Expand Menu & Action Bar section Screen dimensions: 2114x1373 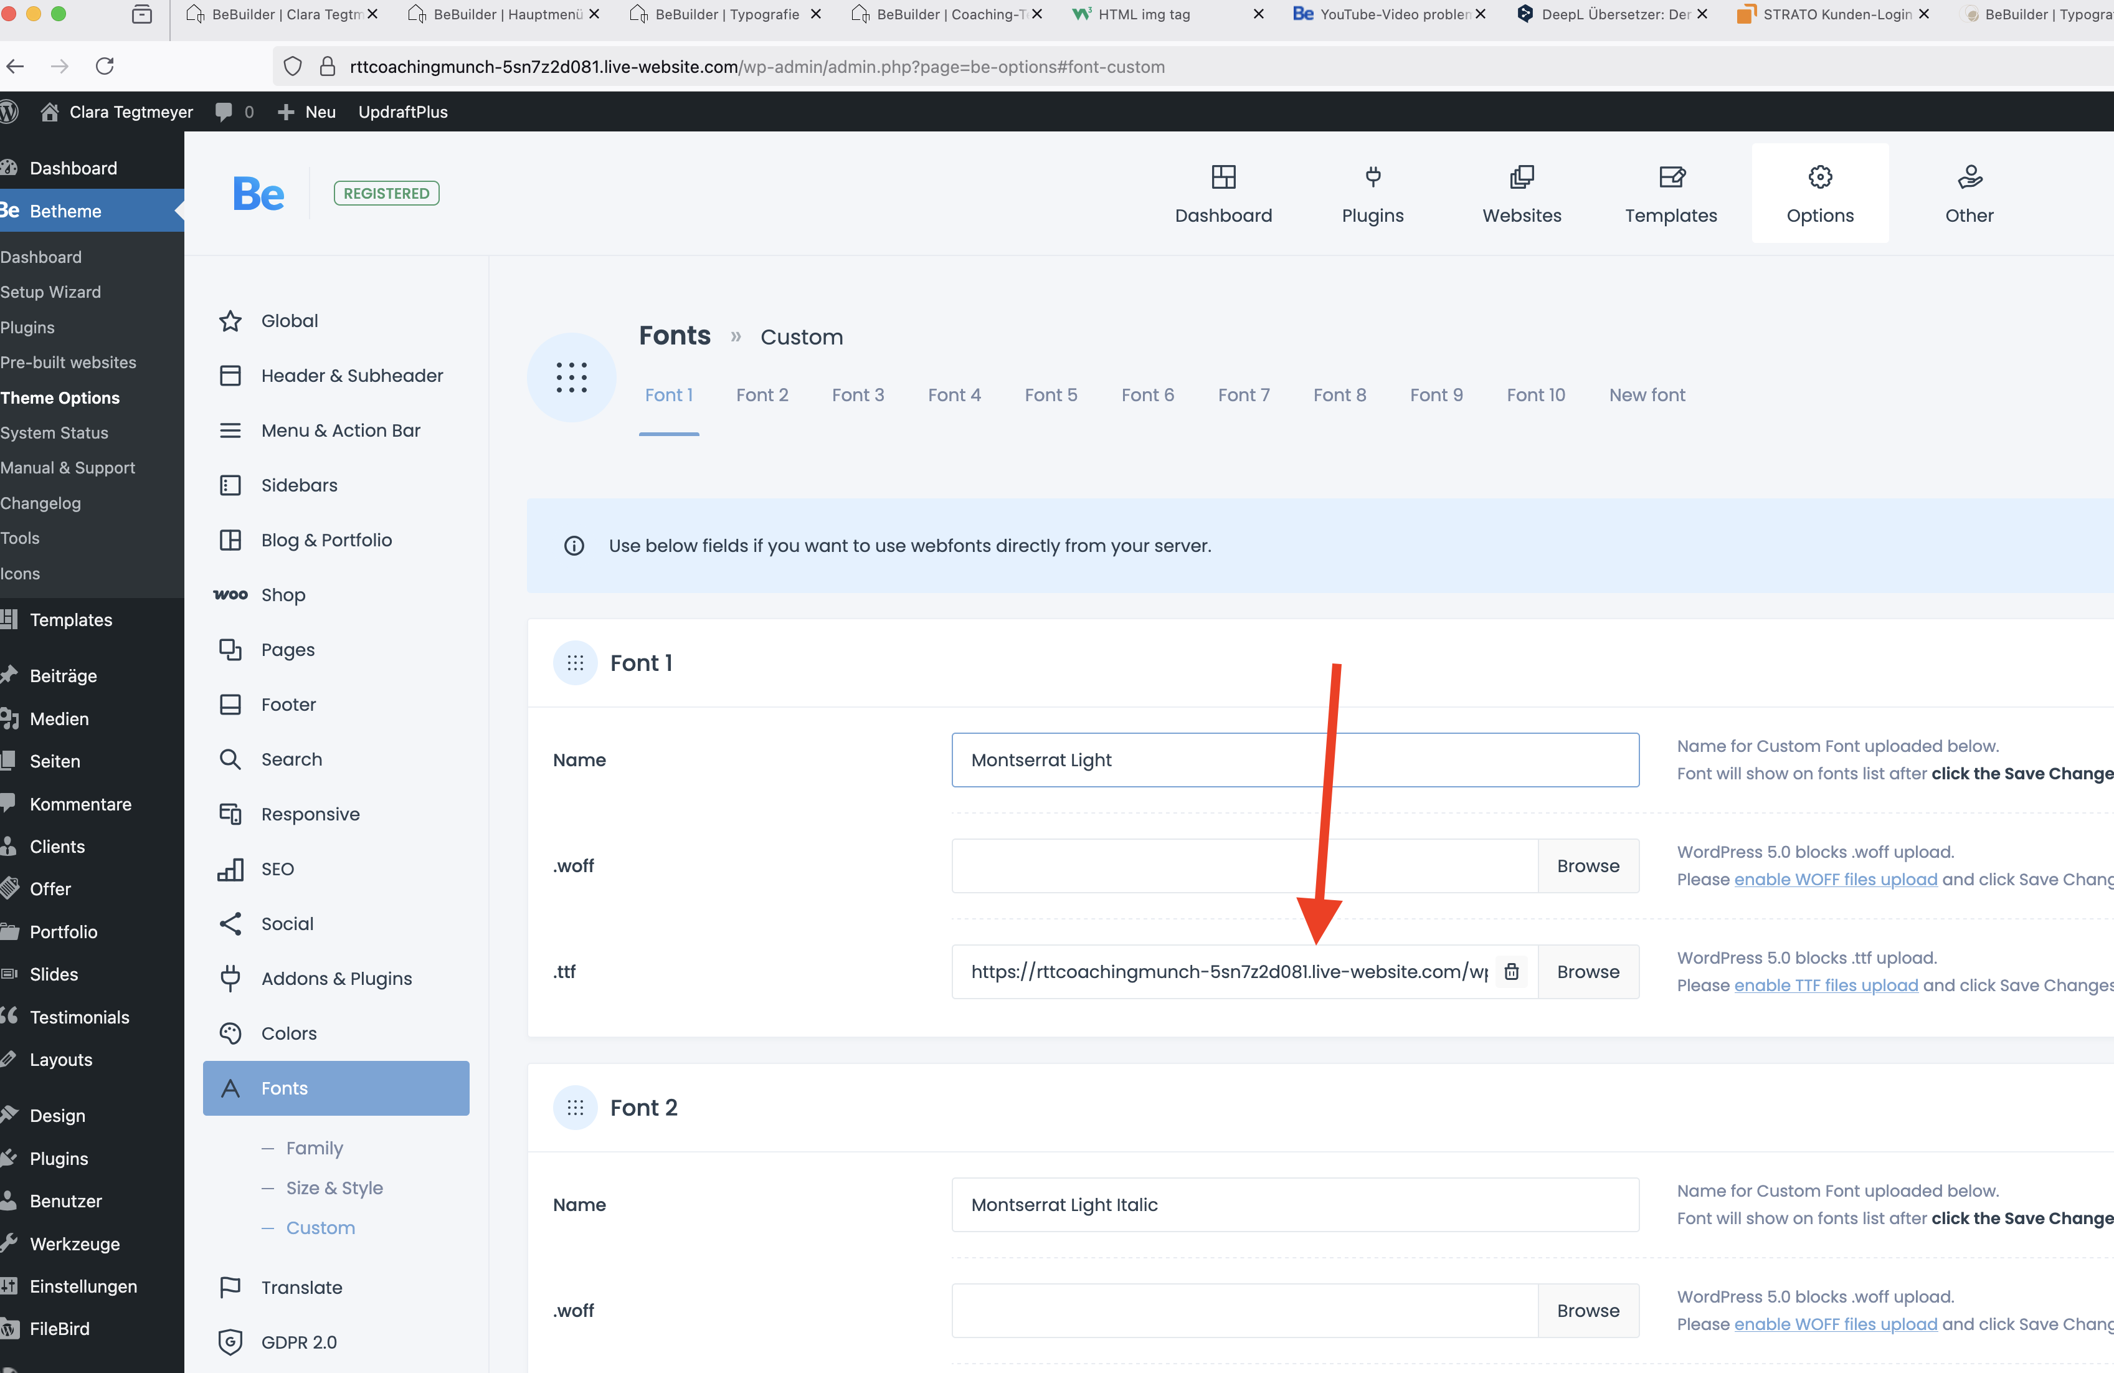[x=340, y=430]
